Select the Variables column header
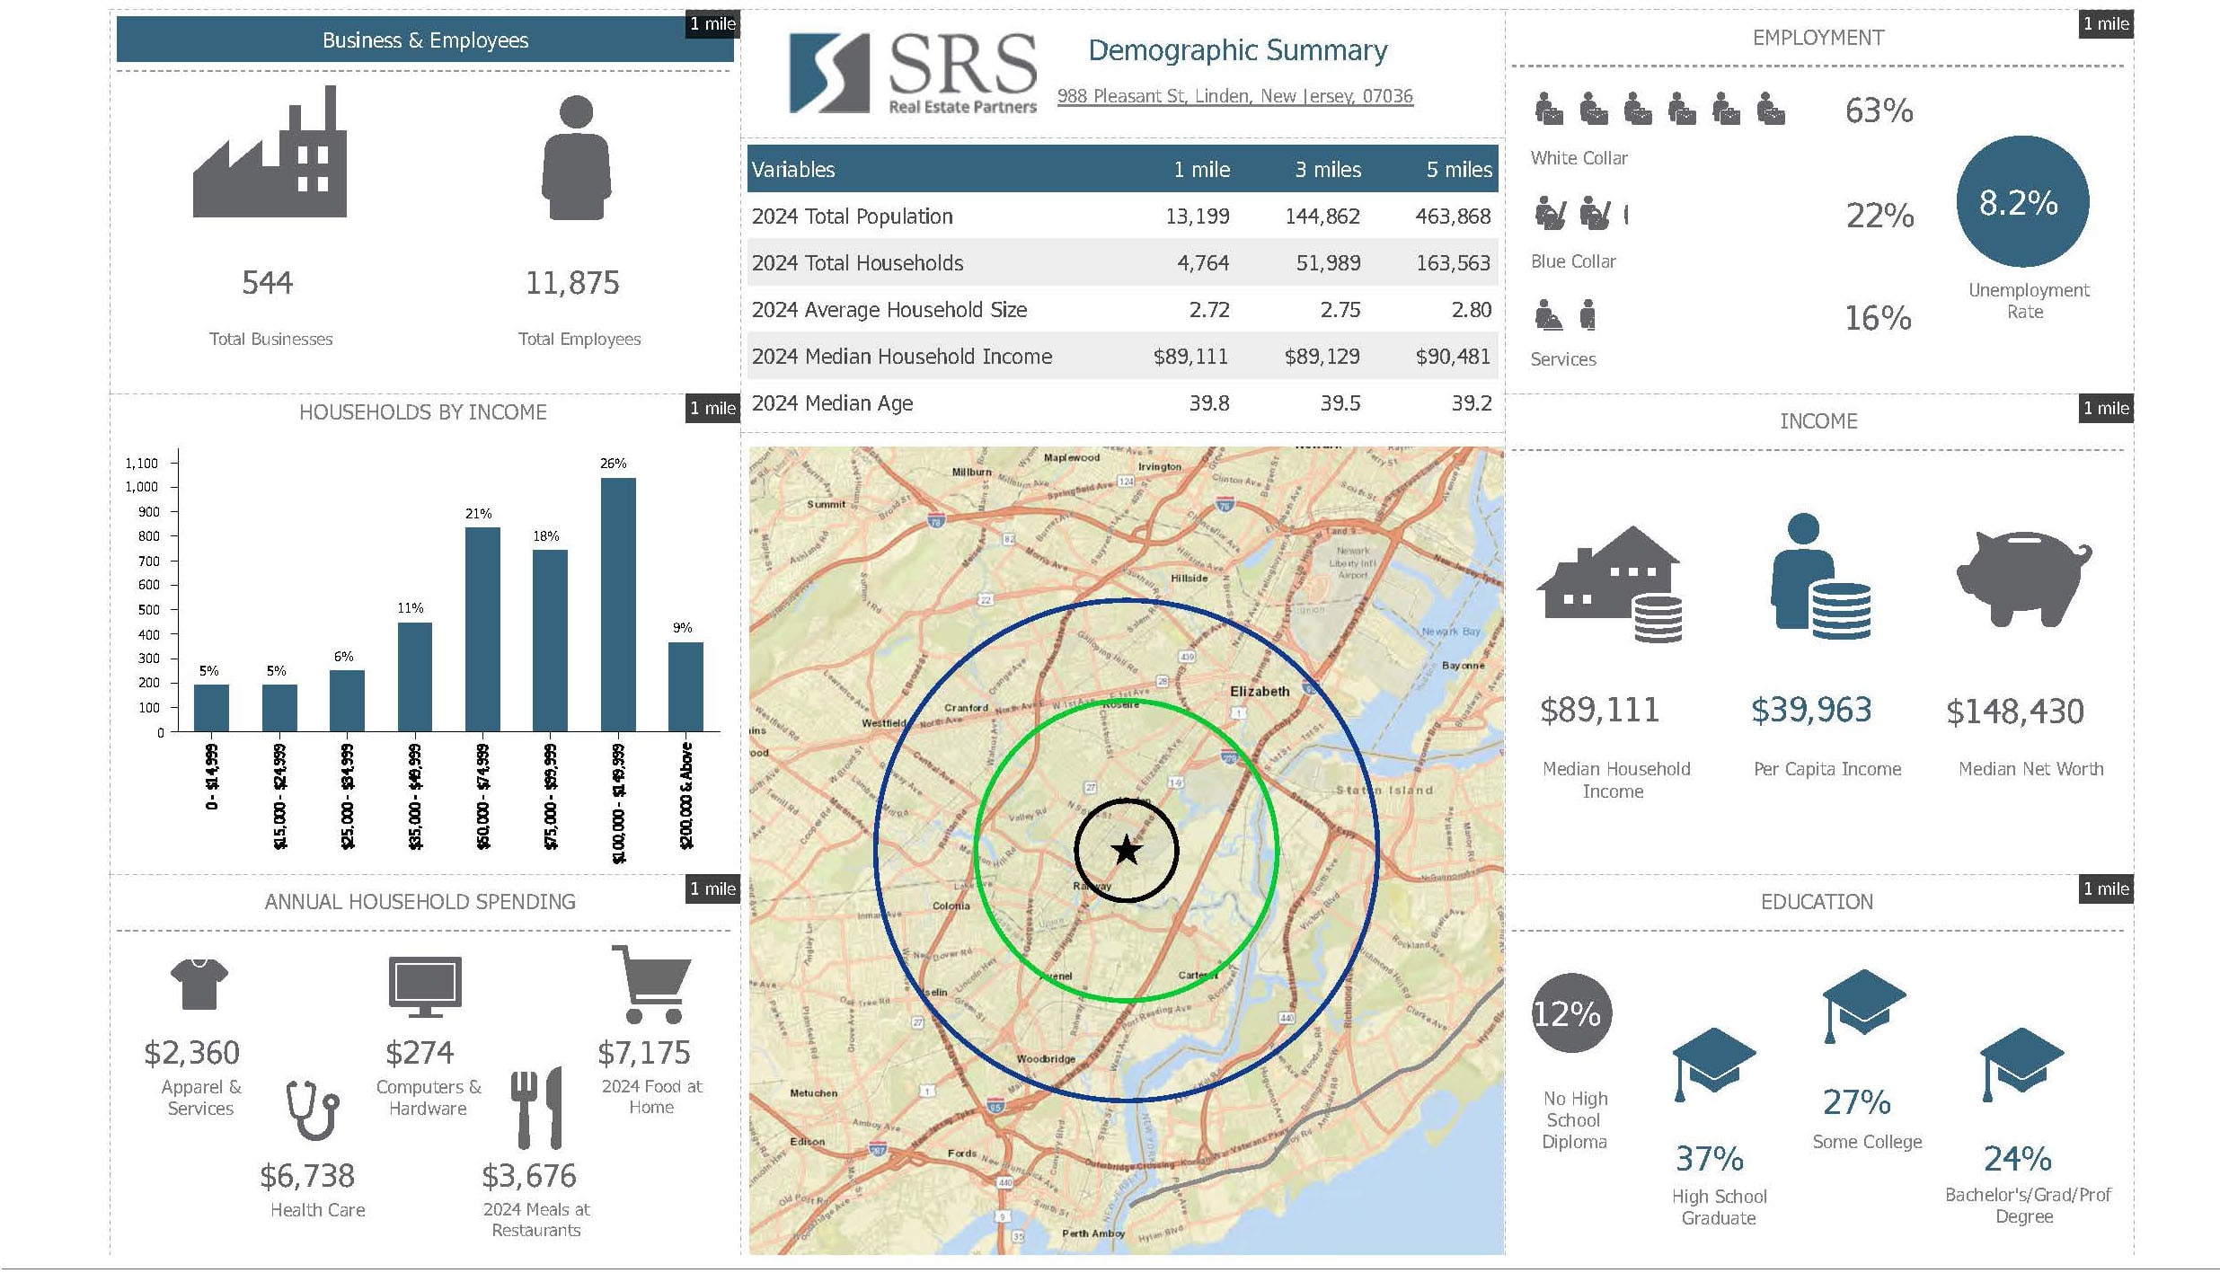 [793, 169]
